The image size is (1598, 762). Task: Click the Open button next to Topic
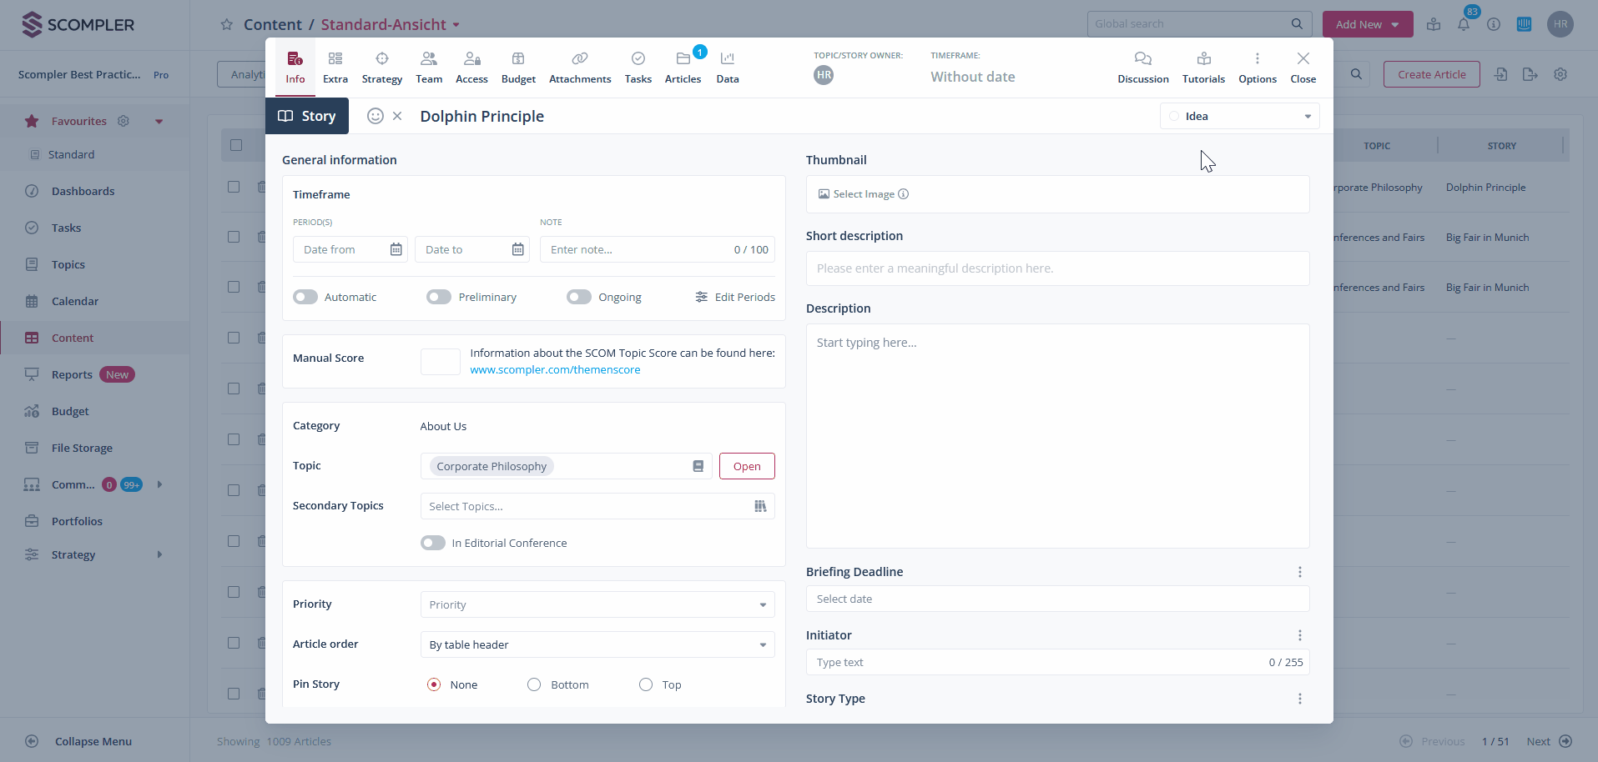click(x=746, y=466)
